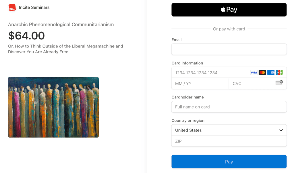Click the ZIP code field
The height and width of the screenshot is (173, 294).
[229, 141]
